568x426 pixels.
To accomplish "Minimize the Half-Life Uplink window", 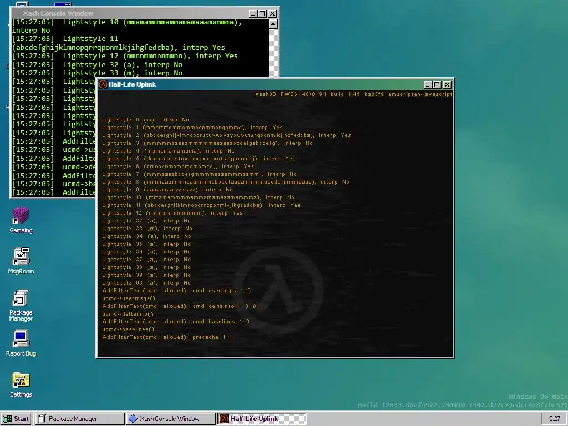I will [428, 85].
